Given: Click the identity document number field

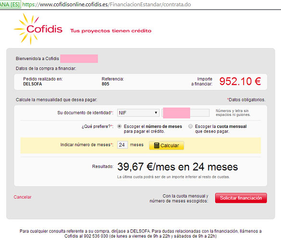Looking at the screenshot, I should tap(186, 113).
